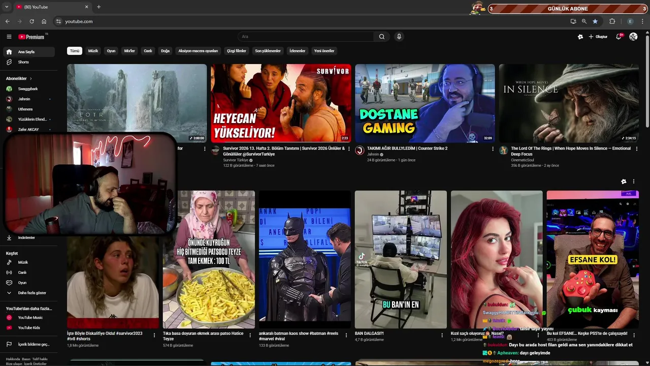Viewport: 650px width, 366px height.
Task: Select the Müzik filter chip
Action: tap(93, 51)
